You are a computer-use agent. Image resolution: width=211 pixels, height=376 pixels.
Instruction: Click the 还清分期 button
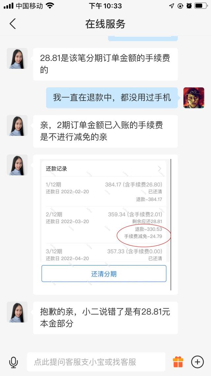click(x=104, y=274)
